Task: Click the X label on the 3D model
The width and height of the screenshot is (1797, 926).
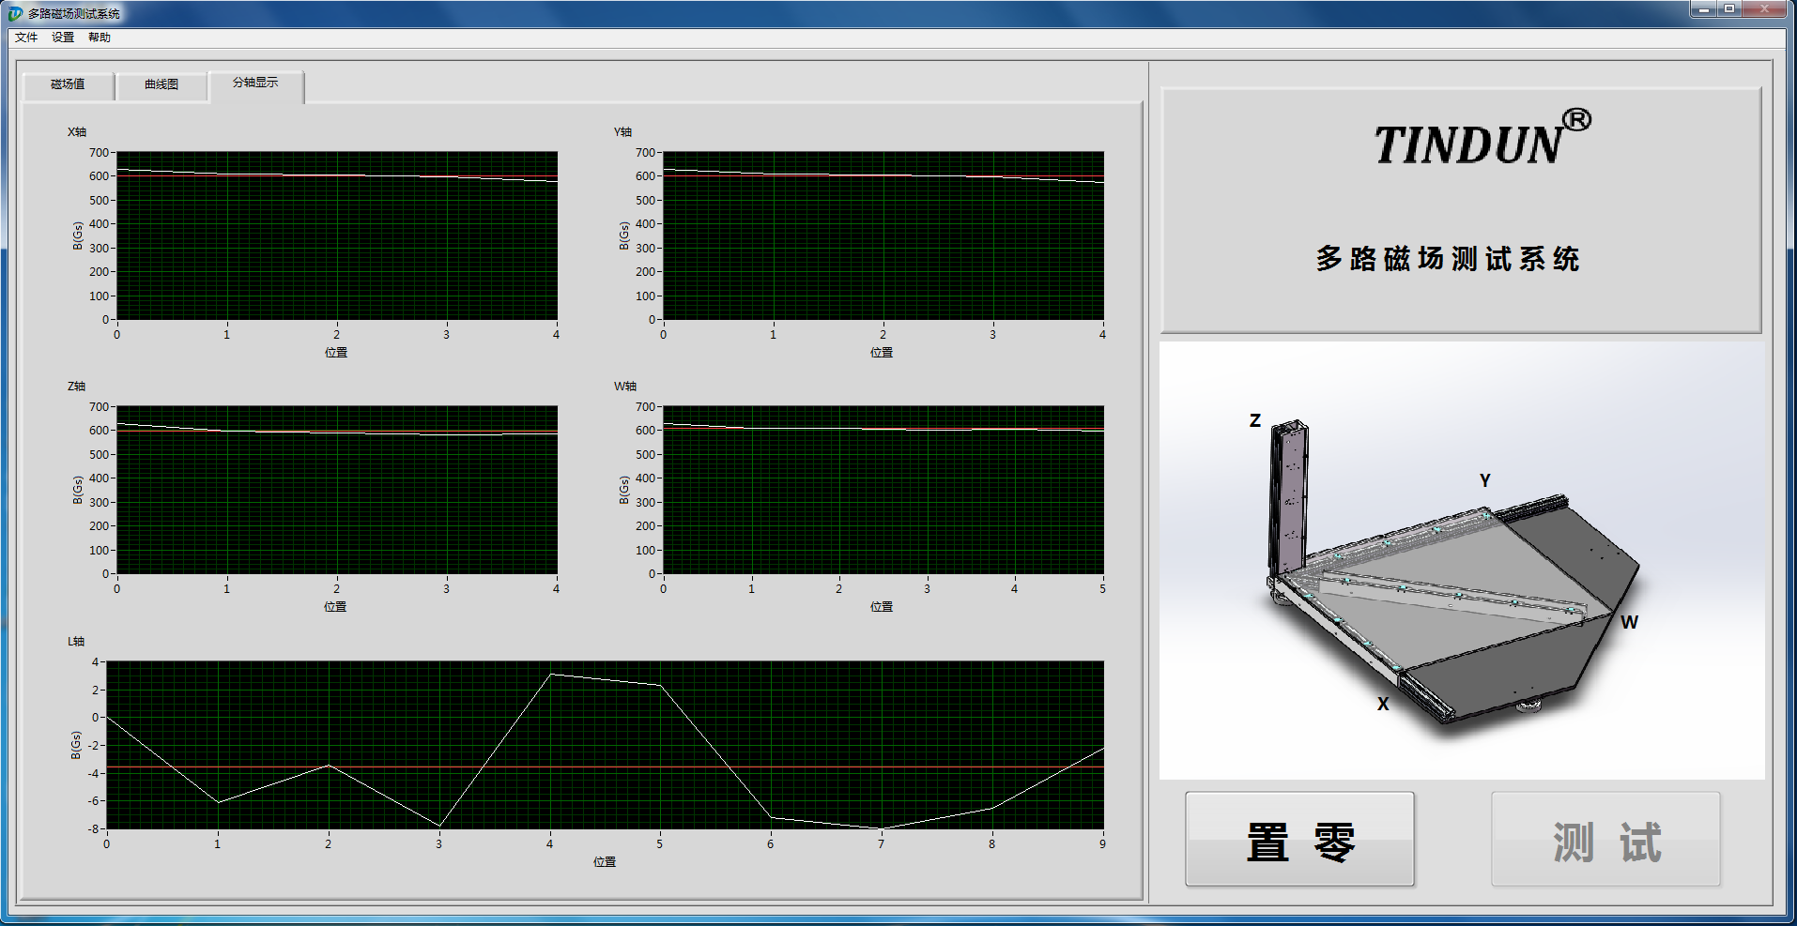Action: click(x=1383, y=704)
